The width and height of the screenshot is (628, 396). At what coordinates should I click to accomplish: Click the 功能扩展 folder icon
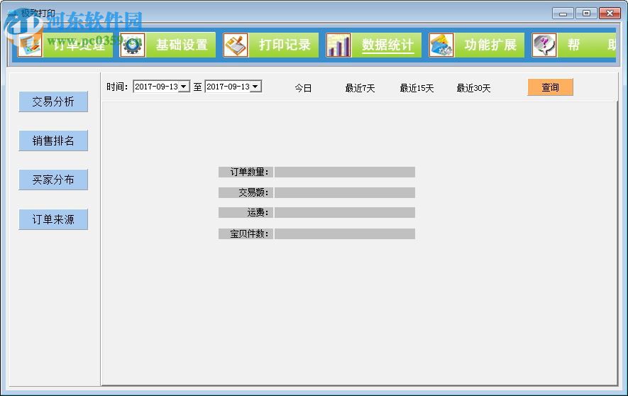[x=441, y=45]
